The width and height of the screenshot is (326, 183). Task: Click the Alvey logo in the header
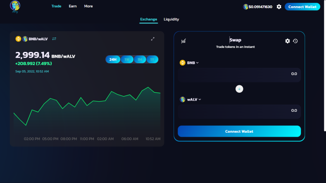click(x=15, y=7)
